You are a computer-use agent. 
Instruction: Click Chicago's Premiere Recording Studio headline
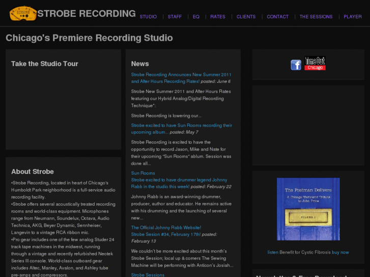(89, 38)
